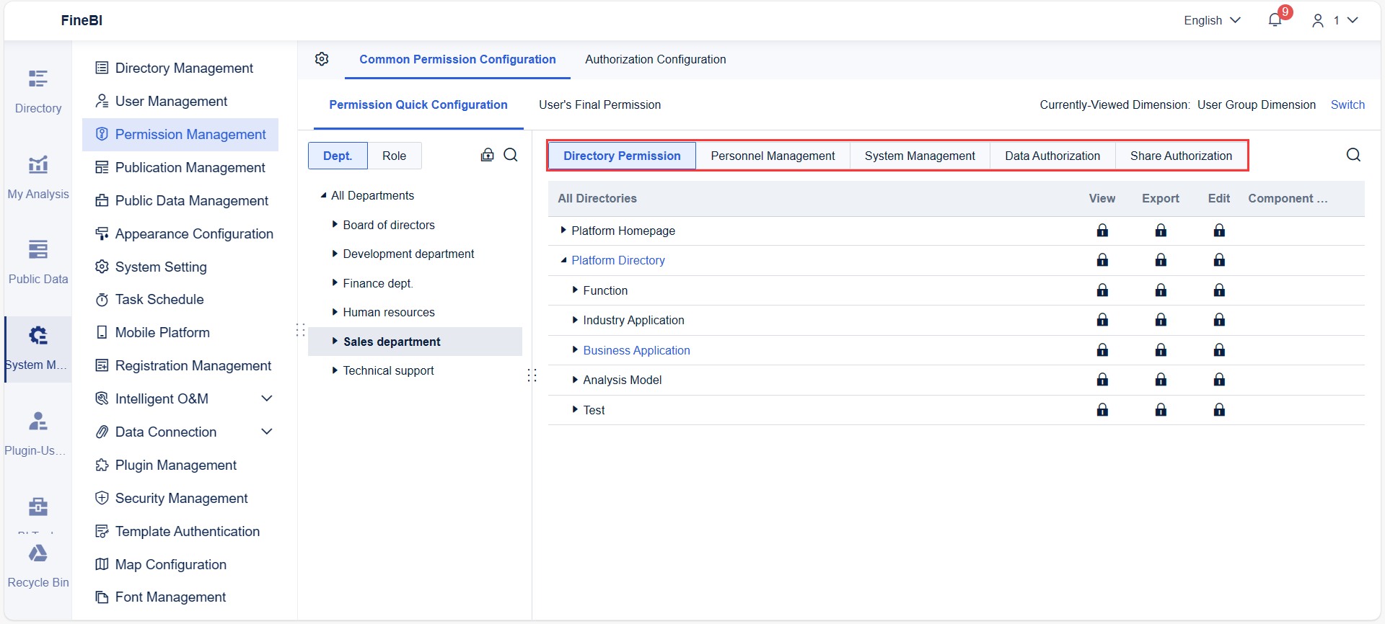This screenshot has height=624, width=1385.
Task: Click the notification bell icon
Action: [1275, 20]
